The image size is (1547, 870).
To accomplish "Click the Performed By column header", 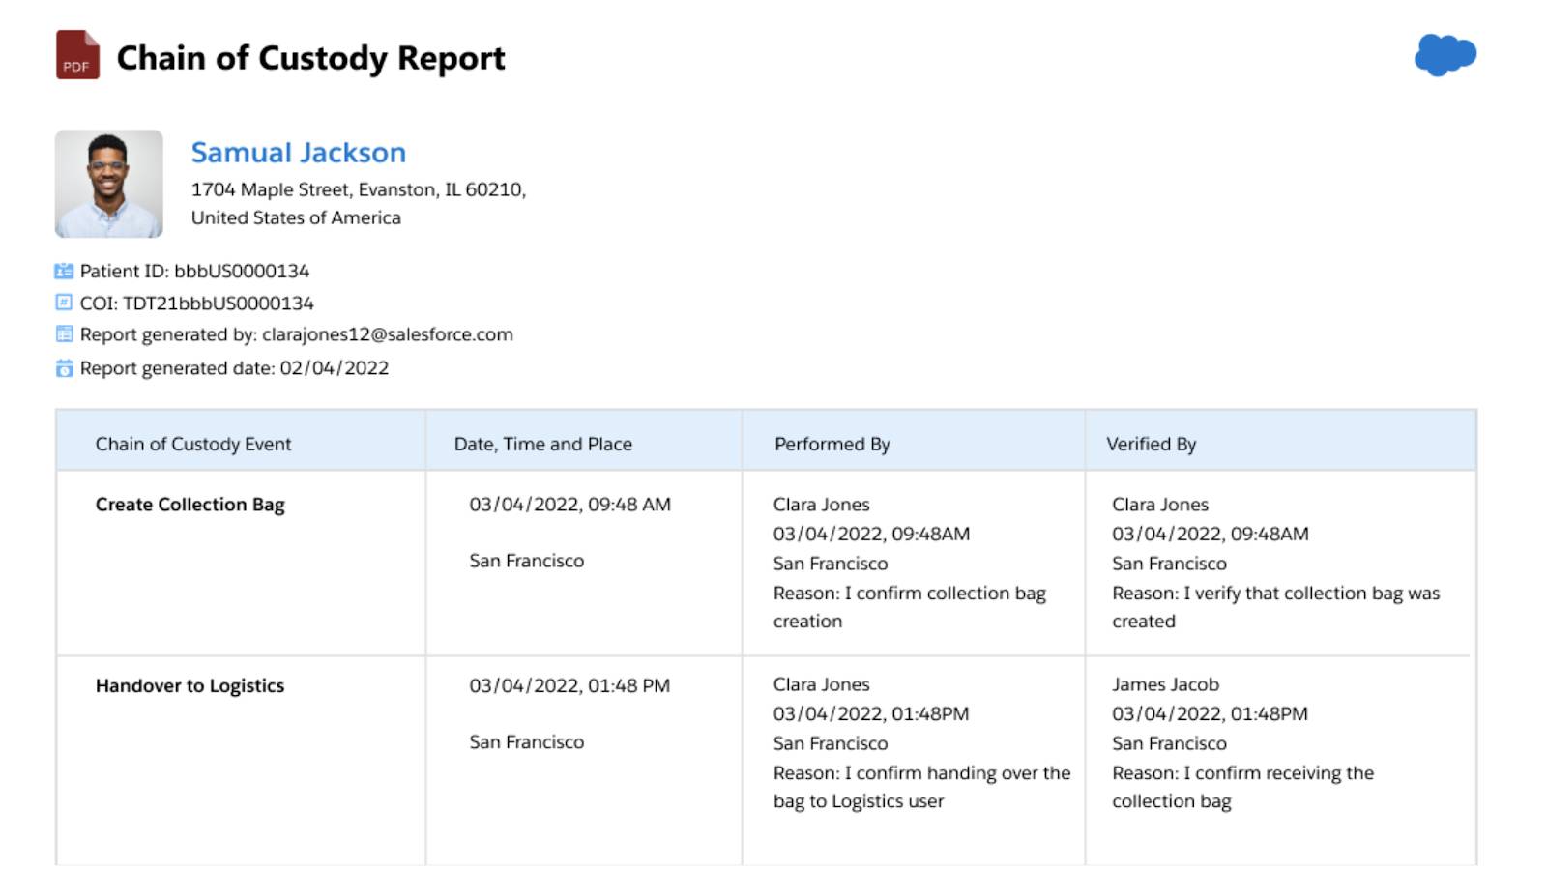I will coord(832,444).
